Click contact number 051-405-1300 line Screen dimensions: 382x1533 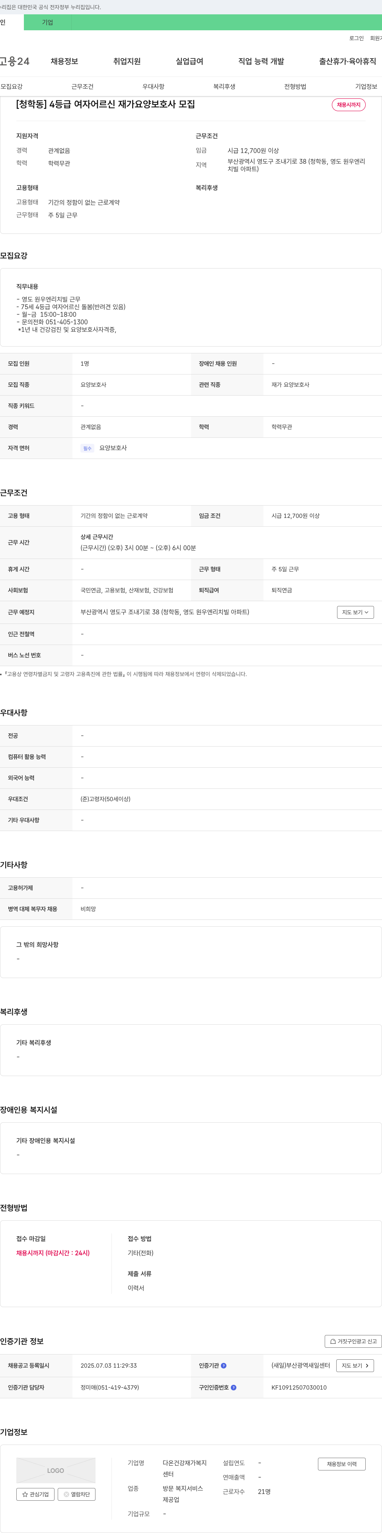coord(52,322)
